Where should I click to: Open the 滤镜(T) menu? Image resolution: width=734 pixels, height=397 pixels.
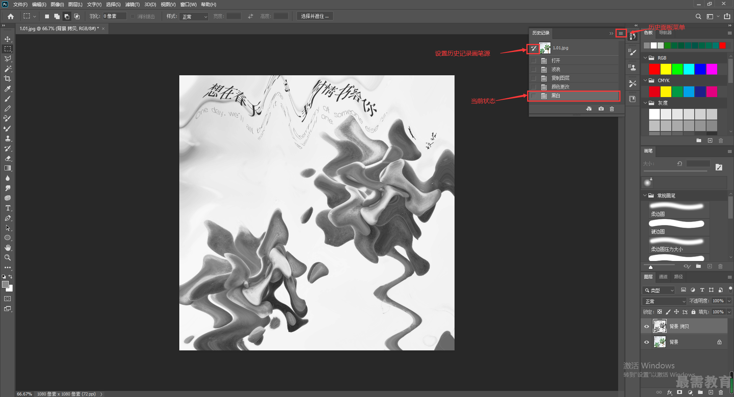pos(132,5)
